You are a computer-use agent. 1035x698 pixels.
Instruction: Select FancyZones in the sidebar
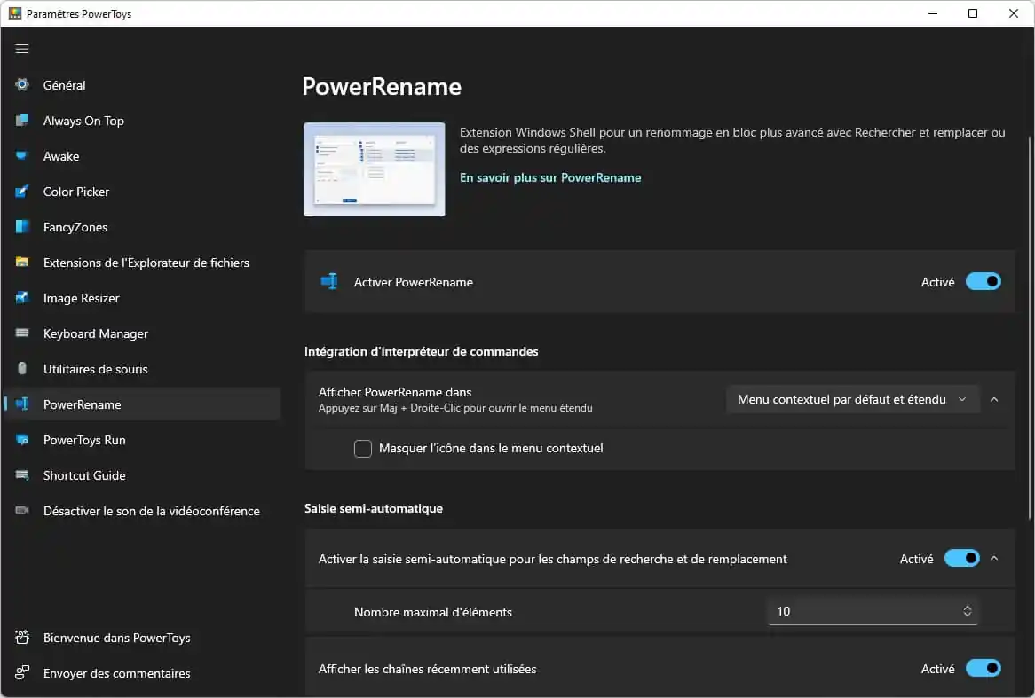coord(143,226)
